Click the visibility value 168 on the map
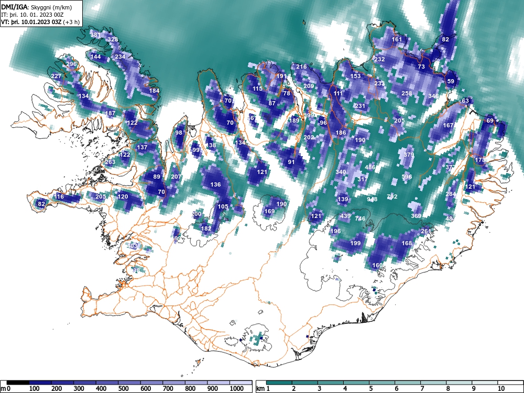 pos(407,243)
